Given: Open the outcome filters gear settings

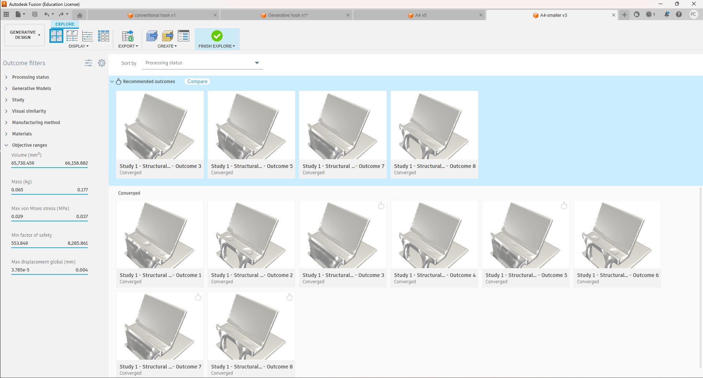Looking at the screenshot, I should (102, 63).
